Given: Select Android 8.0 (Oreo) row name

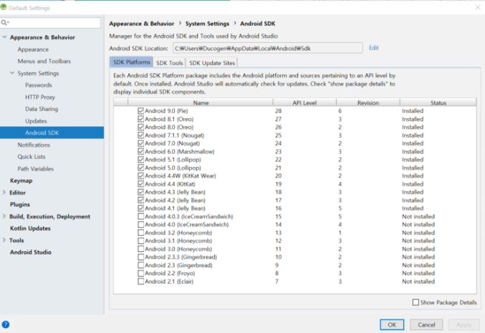Looking at the screenshot, I should coord(169,127).
